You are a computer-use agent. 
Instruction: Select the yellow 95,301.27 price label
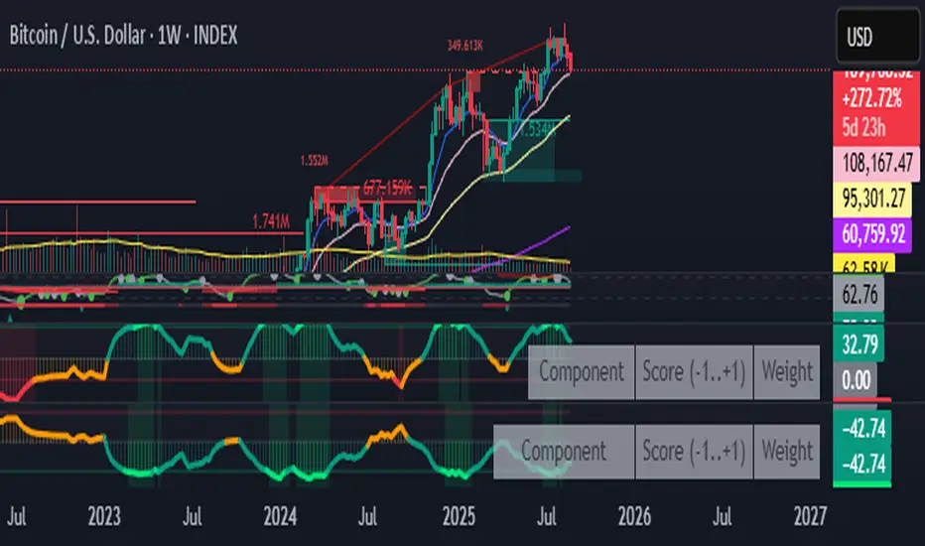[873, 199]
